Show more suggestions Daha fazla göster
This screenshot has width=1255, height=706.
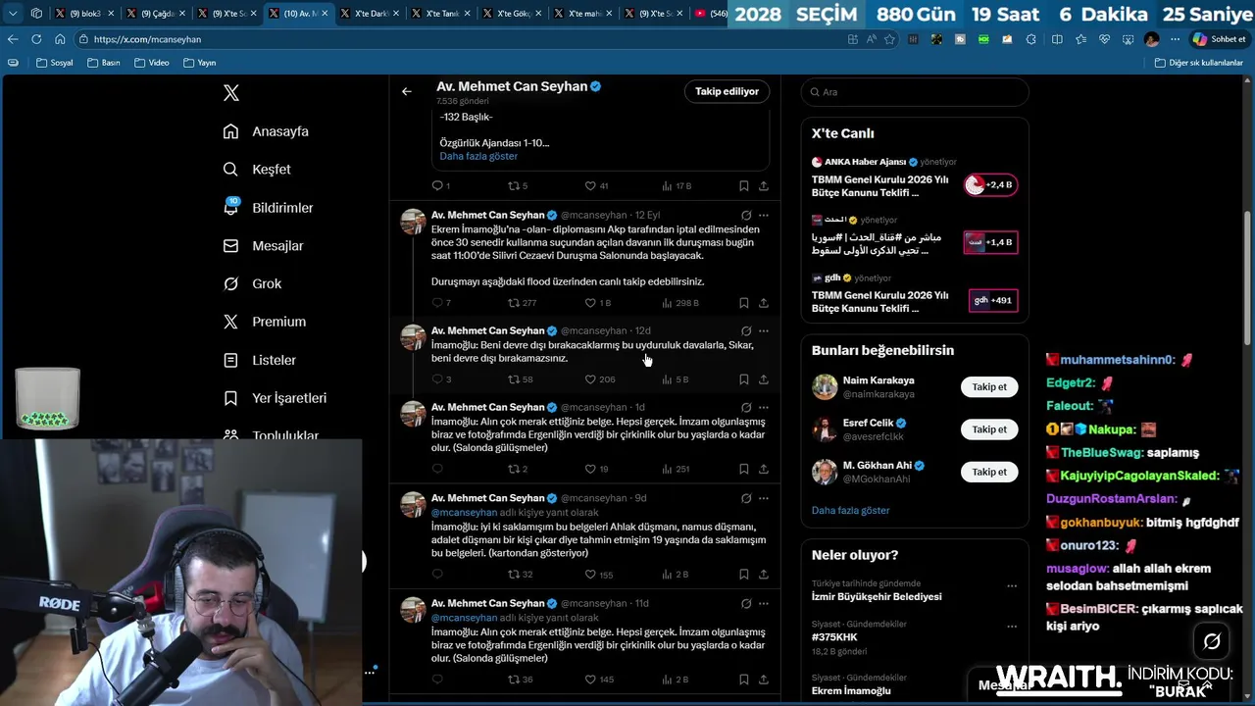point(850,511)
